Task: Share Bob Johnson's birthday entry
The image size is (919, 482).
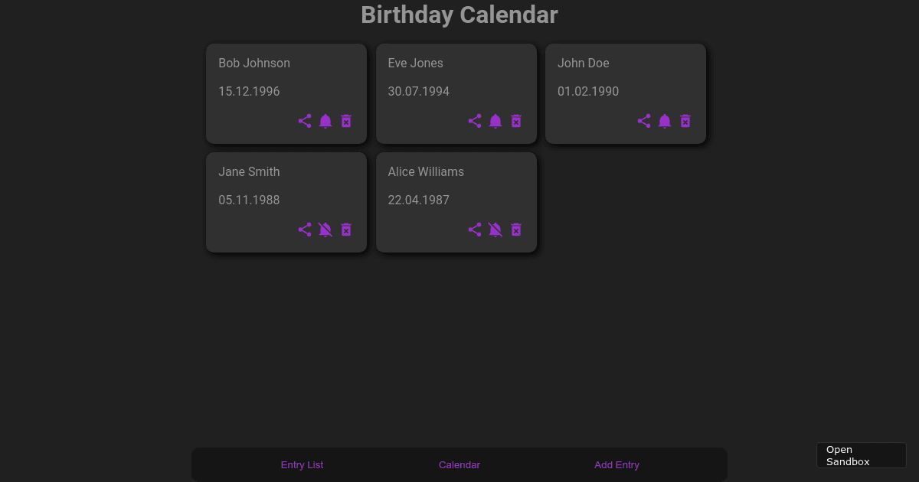Action: [305, 121]
